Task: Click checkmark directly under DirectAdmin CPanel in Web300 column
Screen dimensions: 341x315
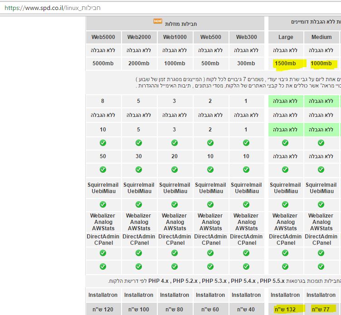Action: point(246,254)
